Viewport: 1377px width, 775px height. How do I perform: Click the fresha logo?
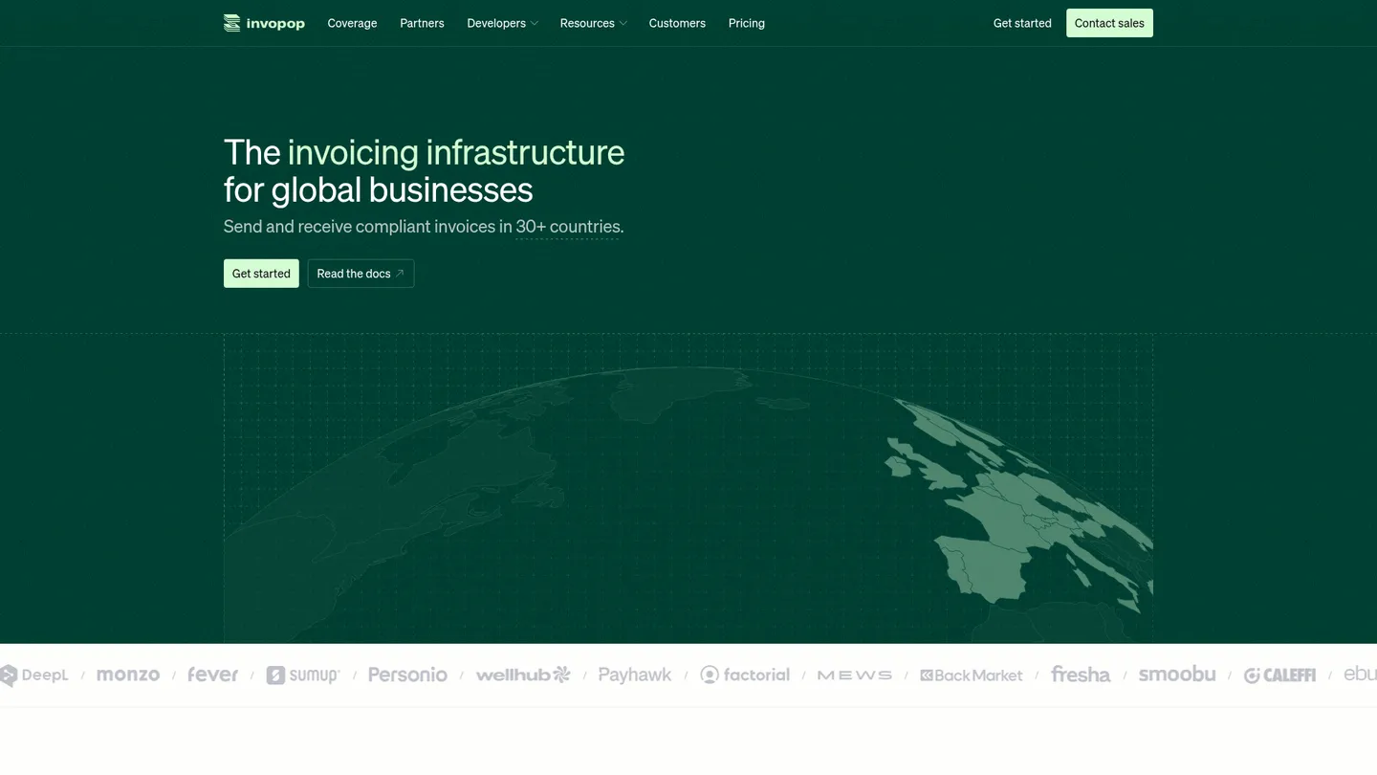(1081, 675)
